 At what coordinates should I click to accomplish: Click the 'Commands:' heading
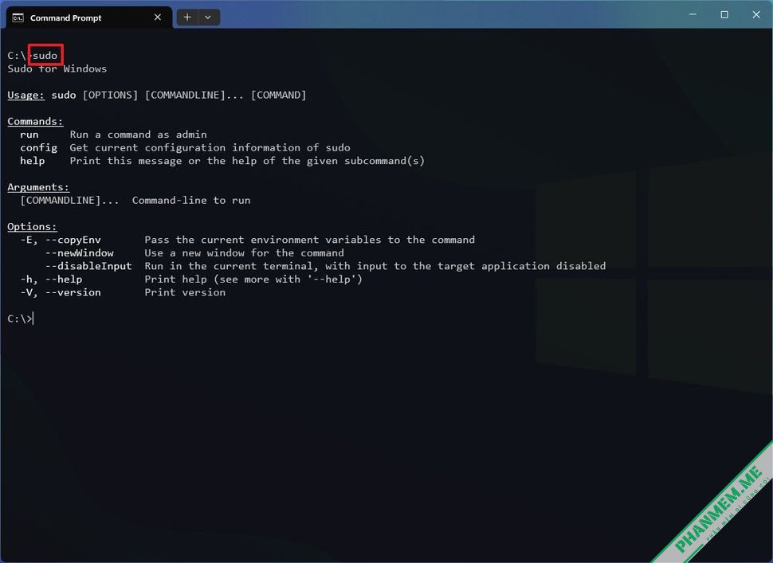click(x=35, y=121)
